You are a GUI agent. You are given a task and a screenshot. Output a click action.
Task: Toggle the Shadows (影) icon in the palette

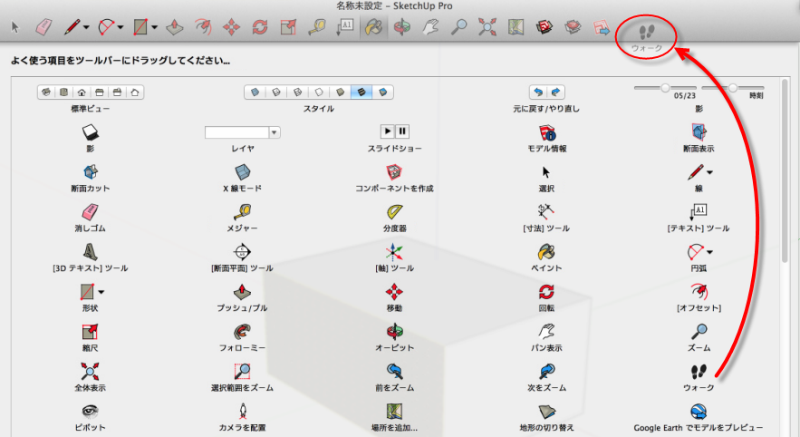[x=90, y=132]
